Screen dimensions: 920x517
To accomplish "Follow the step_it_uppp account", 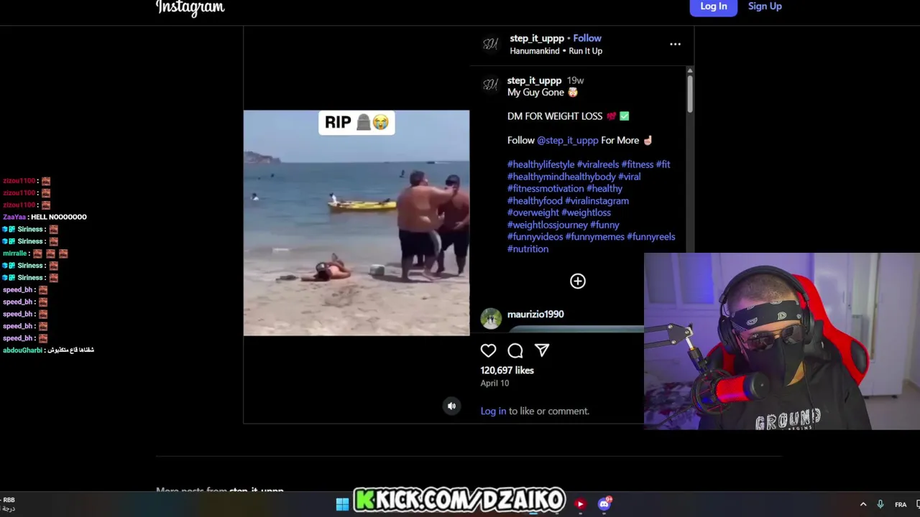I will pos(587,38).
